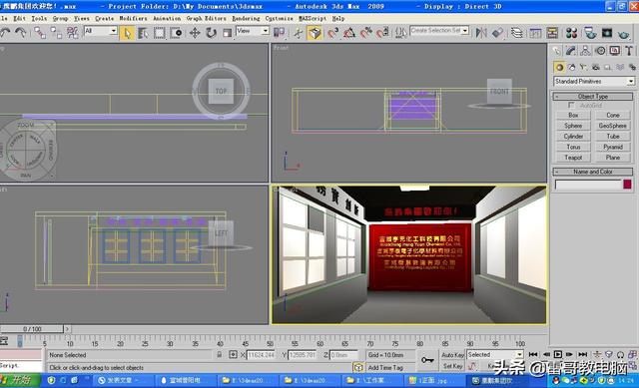Click the time slider showing 0 / 100
The height and width of the screenshot is (388, 639).
[x=32, y=328]
